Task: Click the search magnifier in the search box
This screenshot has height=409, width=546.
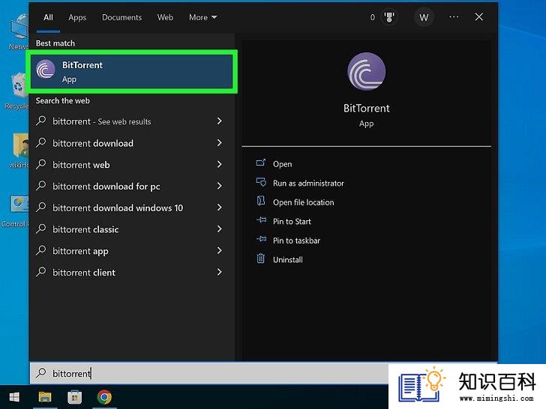Action: [41, 373]
